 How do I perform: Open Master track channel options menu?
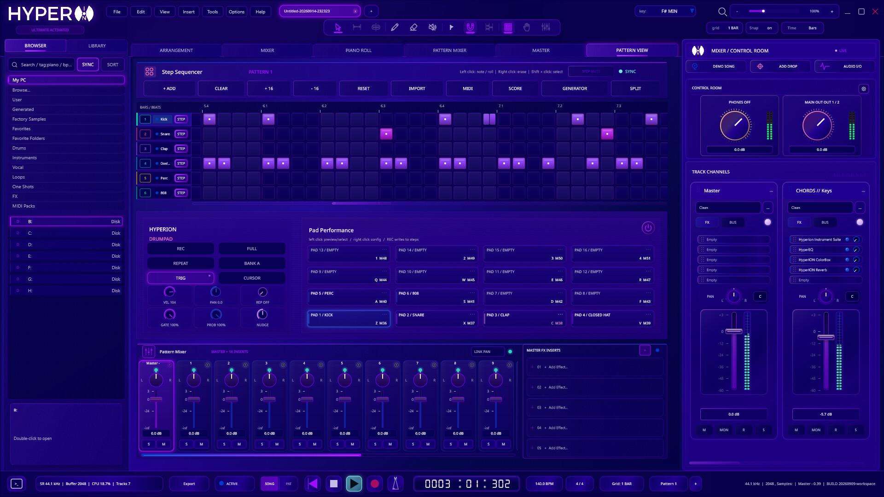coord(771,191)
